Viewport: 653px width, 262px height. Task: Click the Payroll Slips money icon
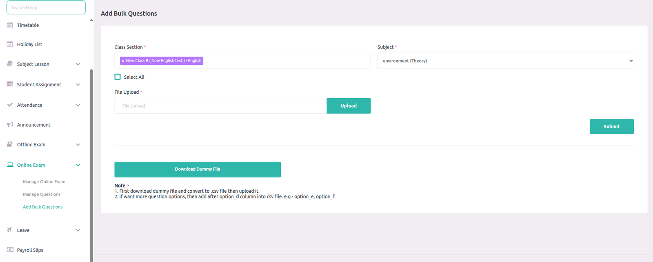(x=10, y=250)
